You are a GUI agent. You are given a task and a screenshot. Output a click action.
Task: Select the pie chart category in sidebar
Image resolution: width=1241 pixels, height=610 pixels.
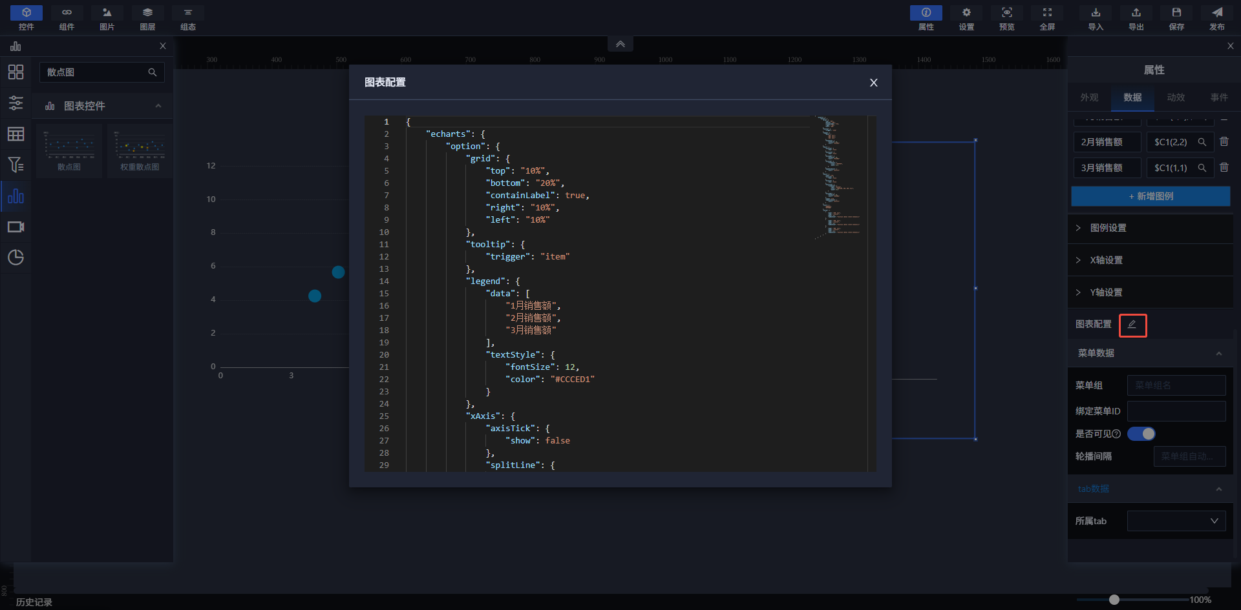tap(16, 258)
